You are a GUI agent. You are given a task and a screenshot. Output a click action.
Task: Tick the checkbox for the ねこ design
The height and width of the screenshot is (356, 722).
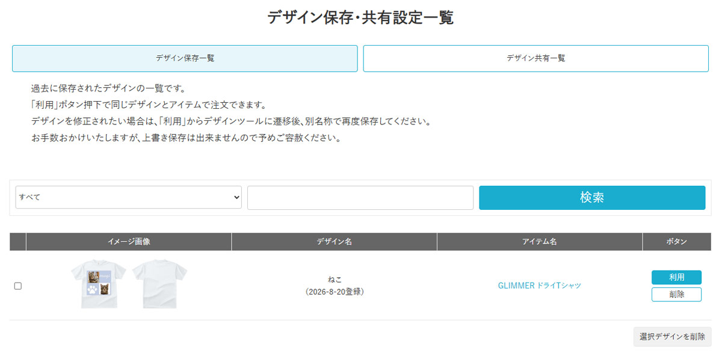[x=18, y=286]
